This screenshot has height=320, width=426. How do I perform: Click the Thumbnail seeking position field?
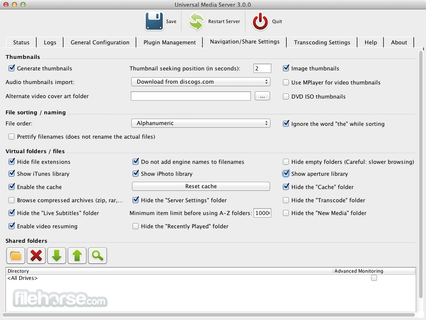click(x=262, y=68)
